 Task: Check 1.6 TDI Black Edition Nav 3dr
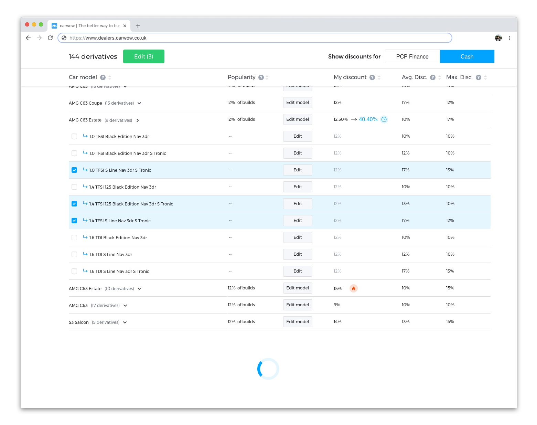(74, 237)
